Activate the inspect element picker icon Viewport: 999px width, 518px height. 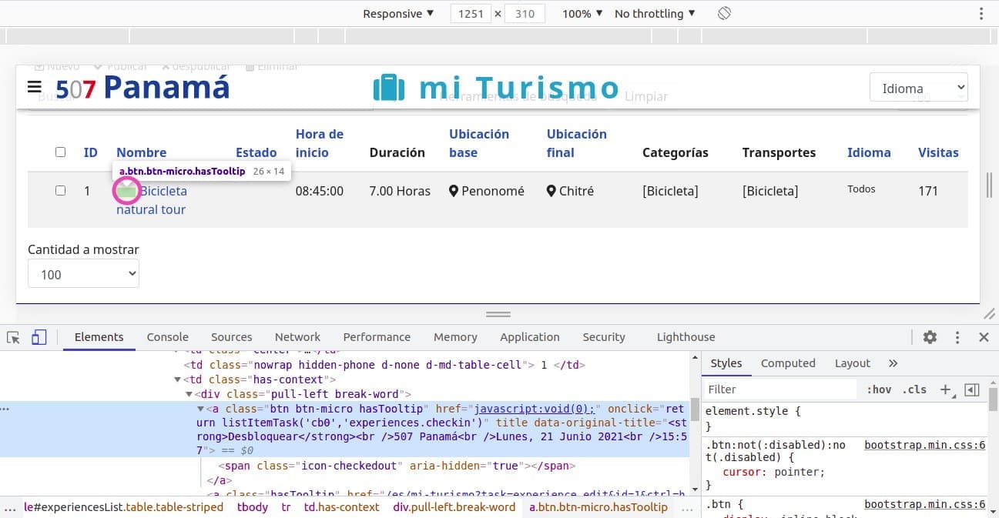click(13, 337)
